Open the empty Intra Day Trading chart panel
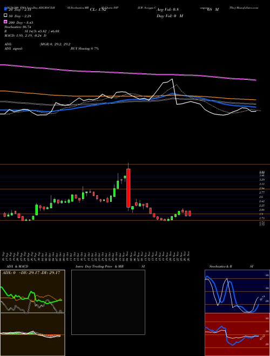 coord(108,302)
